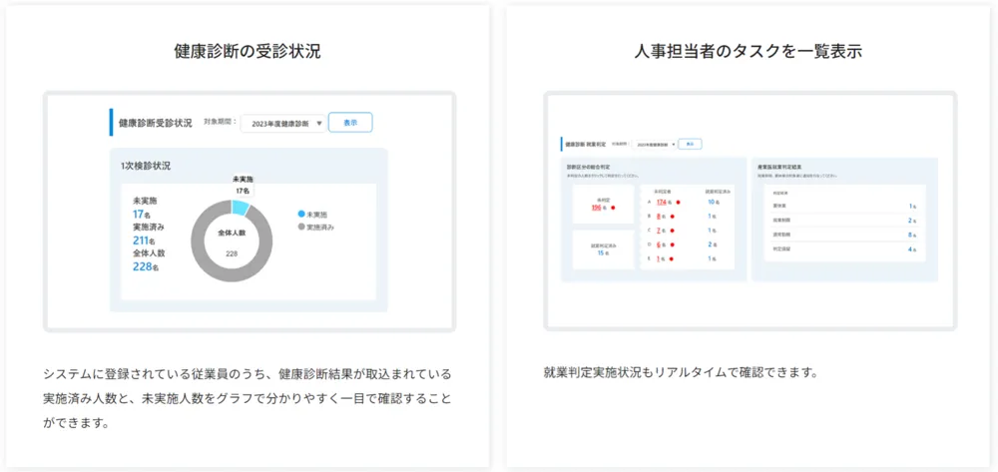Click the 診断区分の総合判定 section heading
Image resolution: width=998 pixels, height=472 pixels.
click(588, 167)
